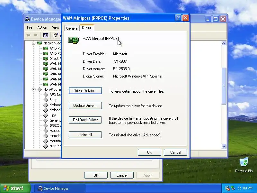The image size is (257, 193).
Task: Select the IPSEC driver icon
Action: [46, 125]
